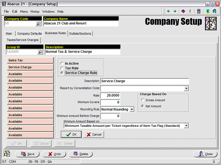This screenshot has width=221, height=165.
Task: Switch to the Outlets/Sections tab
Action: click(80, 34)
